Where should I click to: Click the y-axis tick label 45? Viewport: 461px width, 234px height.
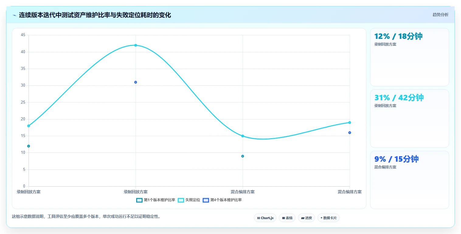tap(23, 35)
